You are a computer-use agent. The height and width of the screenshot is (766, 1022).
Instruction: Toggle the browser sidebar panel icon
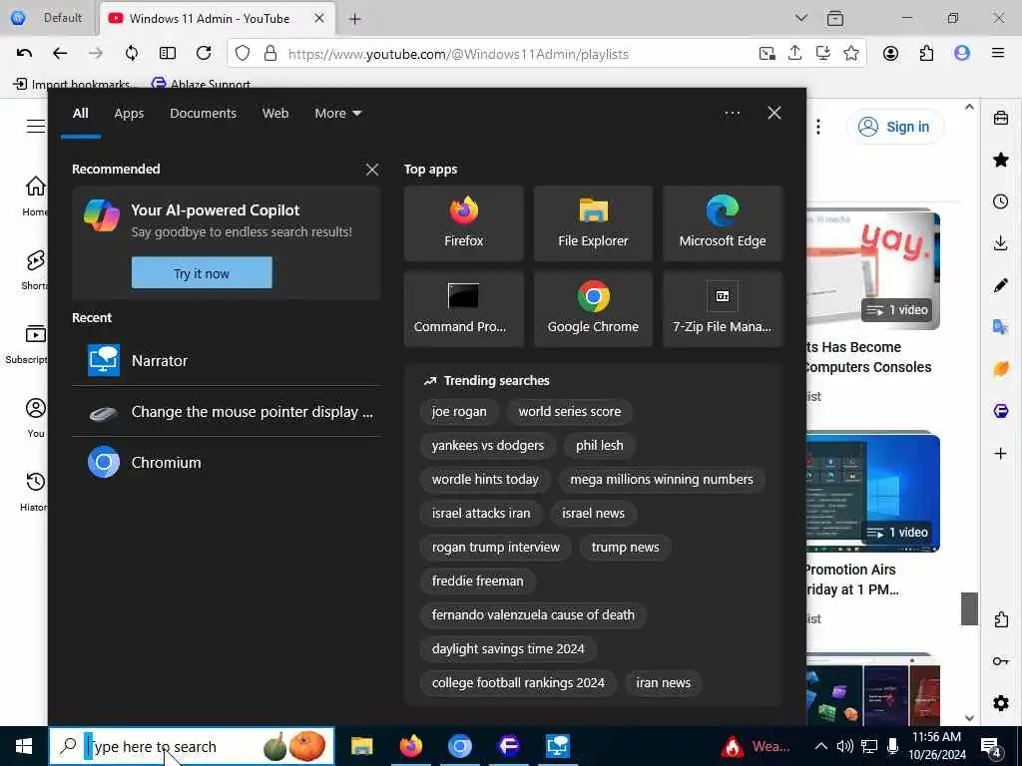point(168,54)
